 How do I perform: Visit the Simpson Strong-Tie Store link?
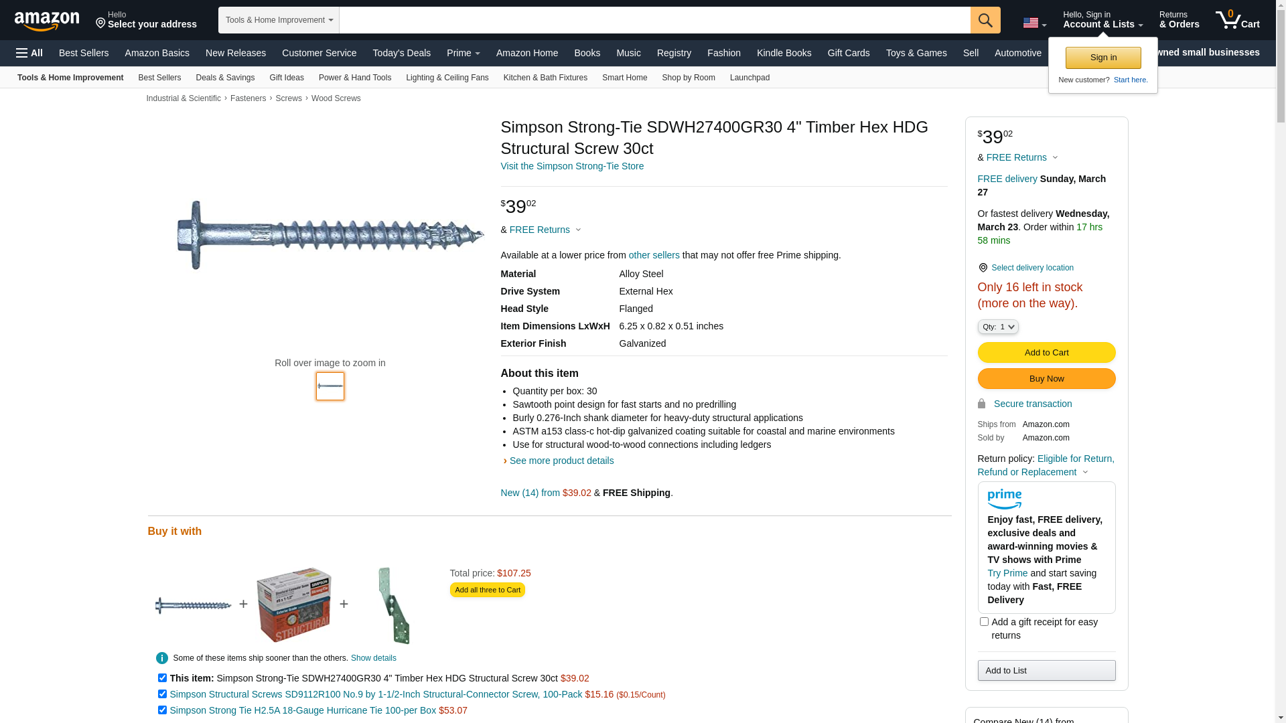571,166
